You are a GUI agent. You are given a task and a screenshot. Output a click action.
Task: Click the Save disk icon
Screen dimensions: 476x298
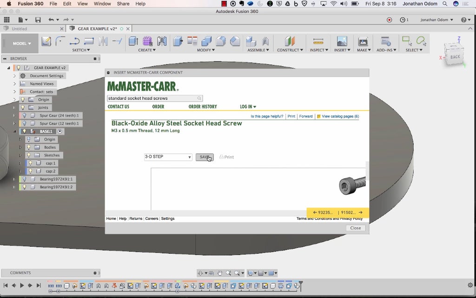(38, 20)
